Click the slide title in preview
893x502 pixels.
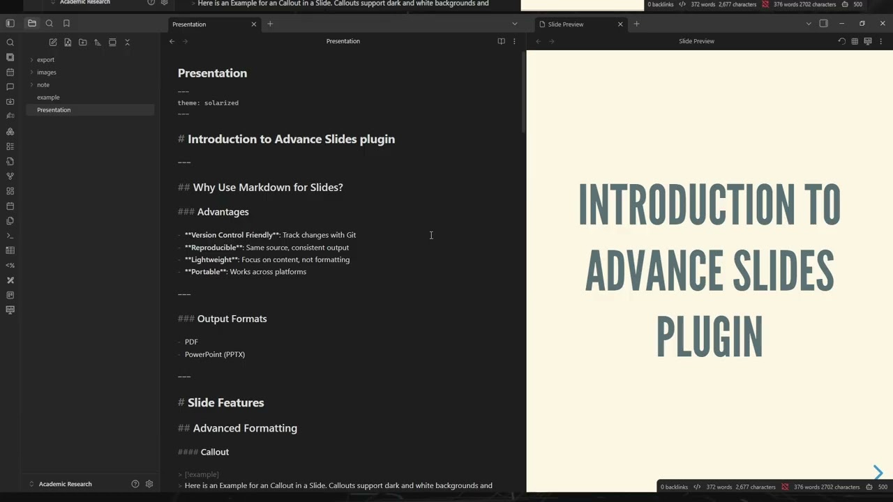point(710,271)
